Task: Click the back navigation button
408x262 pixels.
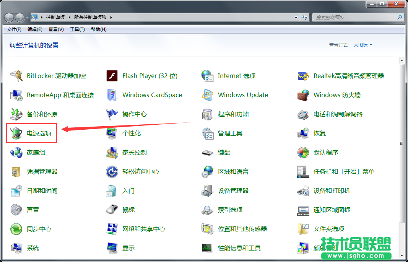Action: 8,17
